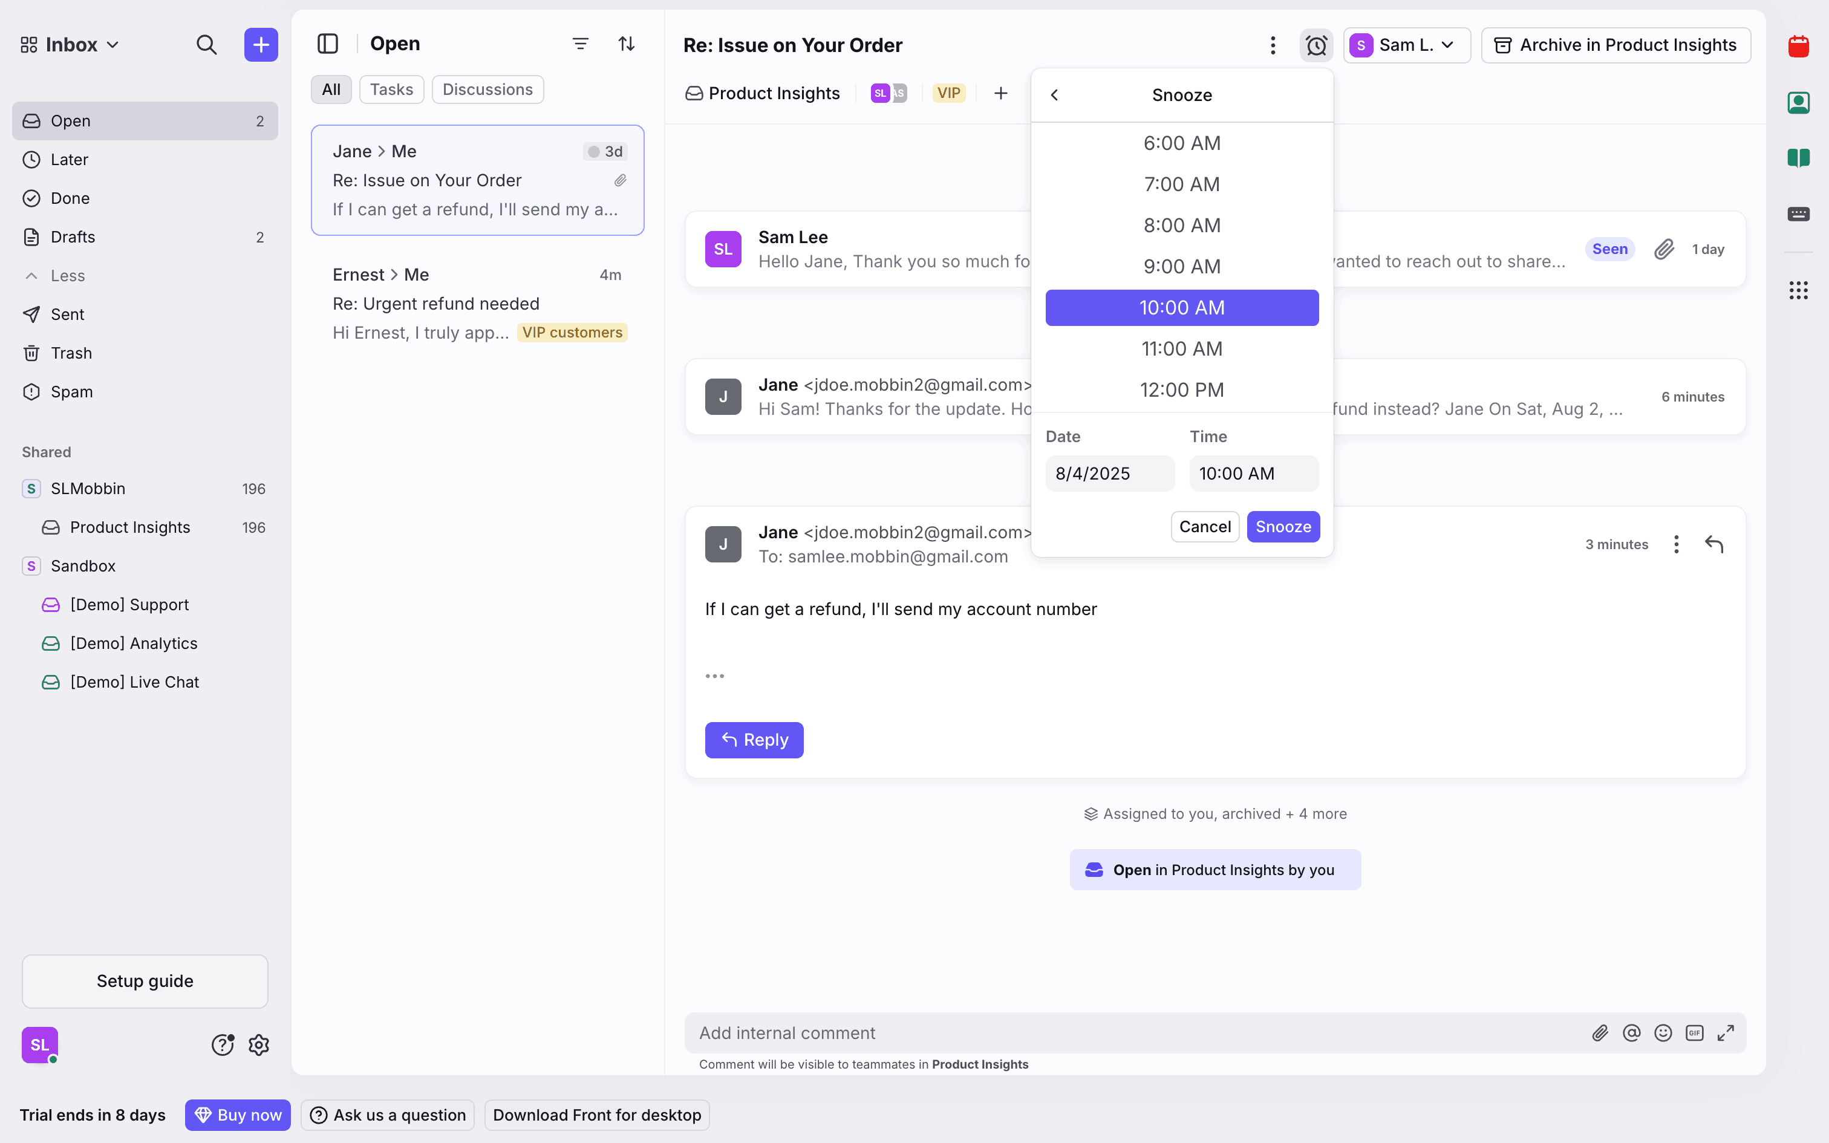Click the sort order arrows icon
The height and width of the screenshot is (1143, 1829).
tap(626, 44)
